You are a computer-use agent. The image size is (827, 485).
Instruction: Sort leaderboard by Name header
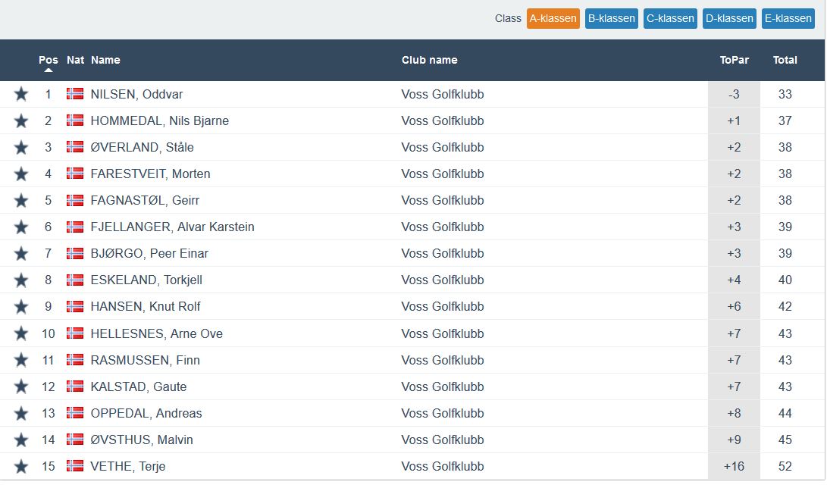click(x=105, y=60)
